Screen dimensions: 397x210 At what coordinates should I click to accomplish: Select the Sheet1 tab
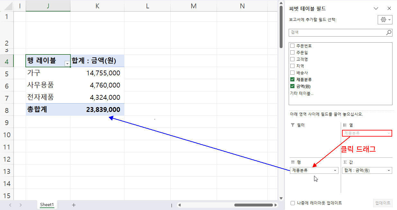click(47, 205)
